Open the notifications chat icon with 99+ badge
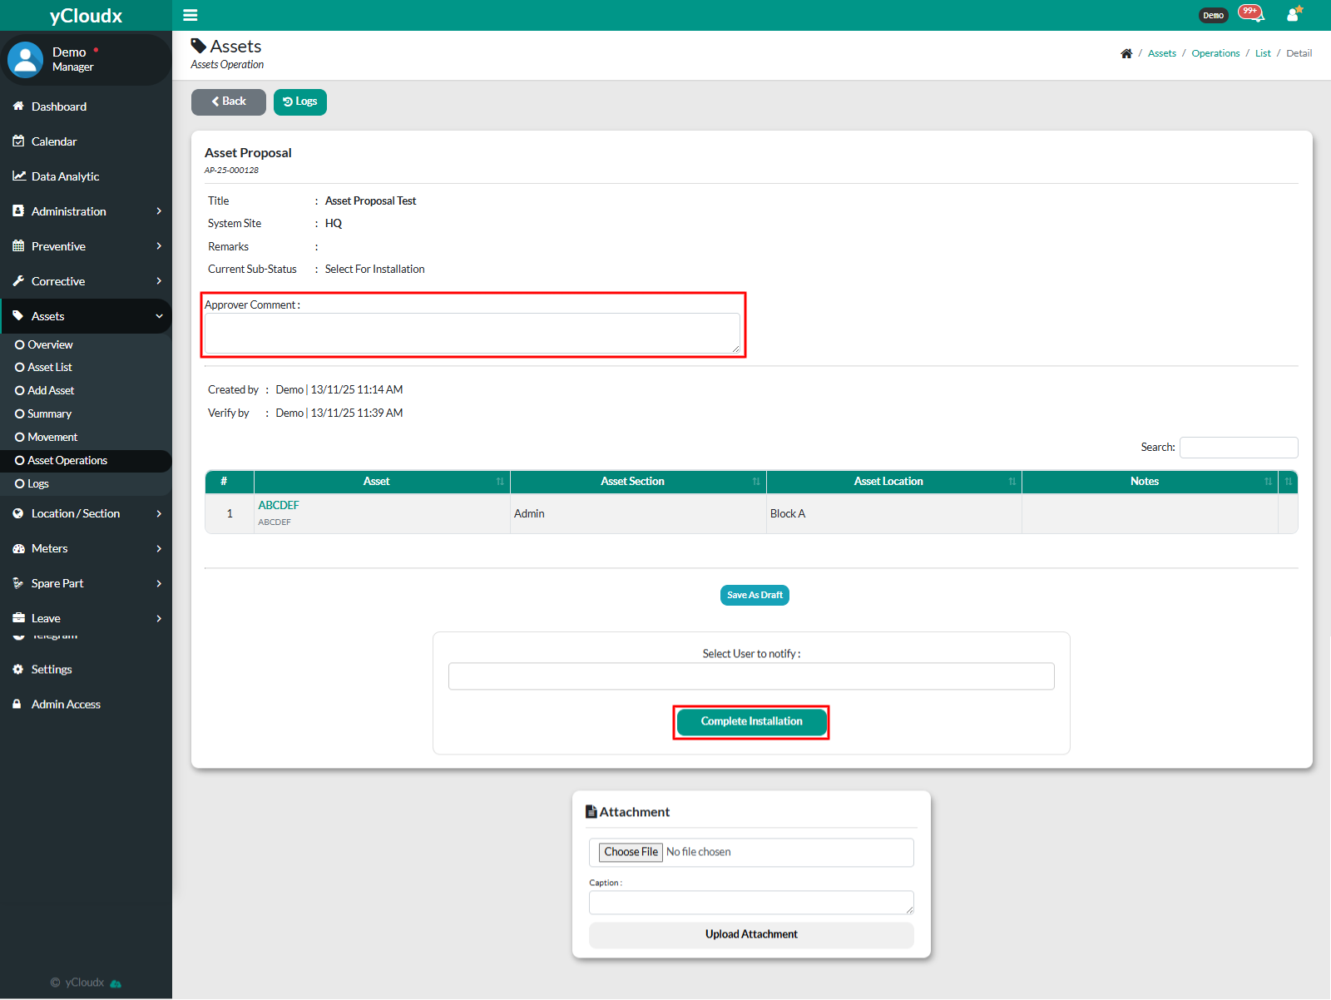1331x1000 pixels. tap(1251, 13)
